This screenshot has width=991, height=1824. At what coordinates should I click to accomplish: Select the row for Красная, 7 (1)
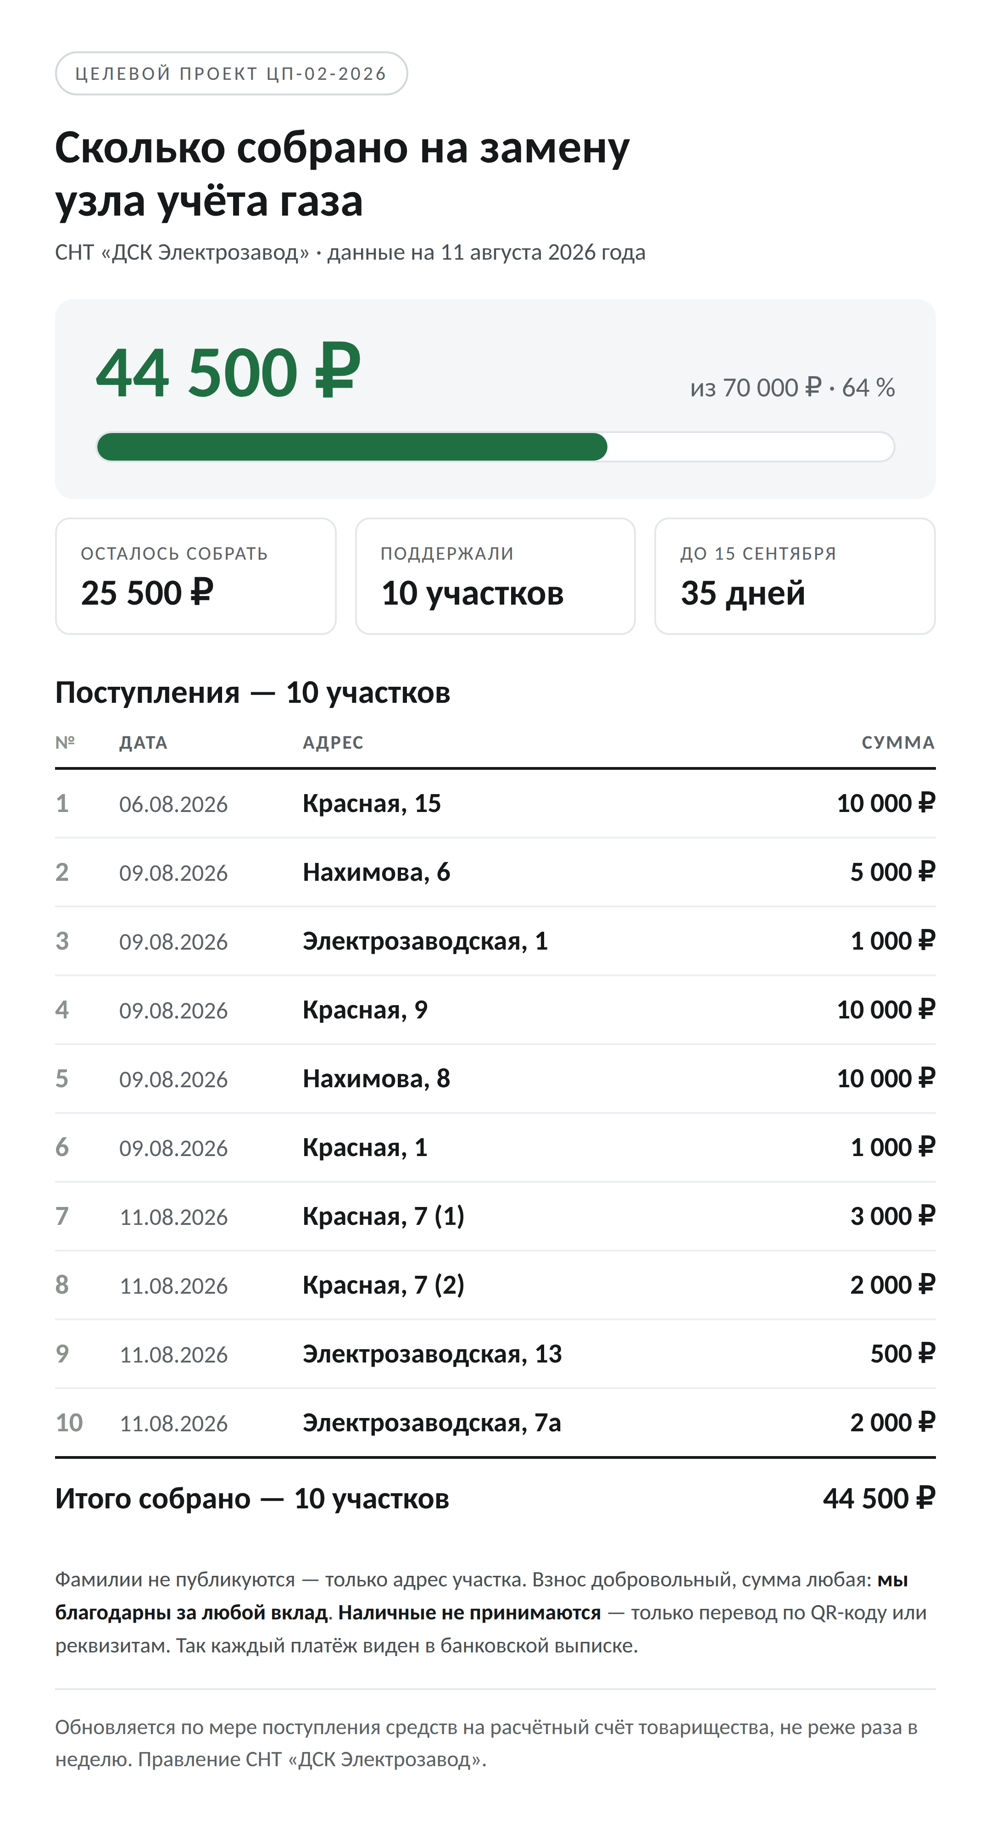[495, 1217]
